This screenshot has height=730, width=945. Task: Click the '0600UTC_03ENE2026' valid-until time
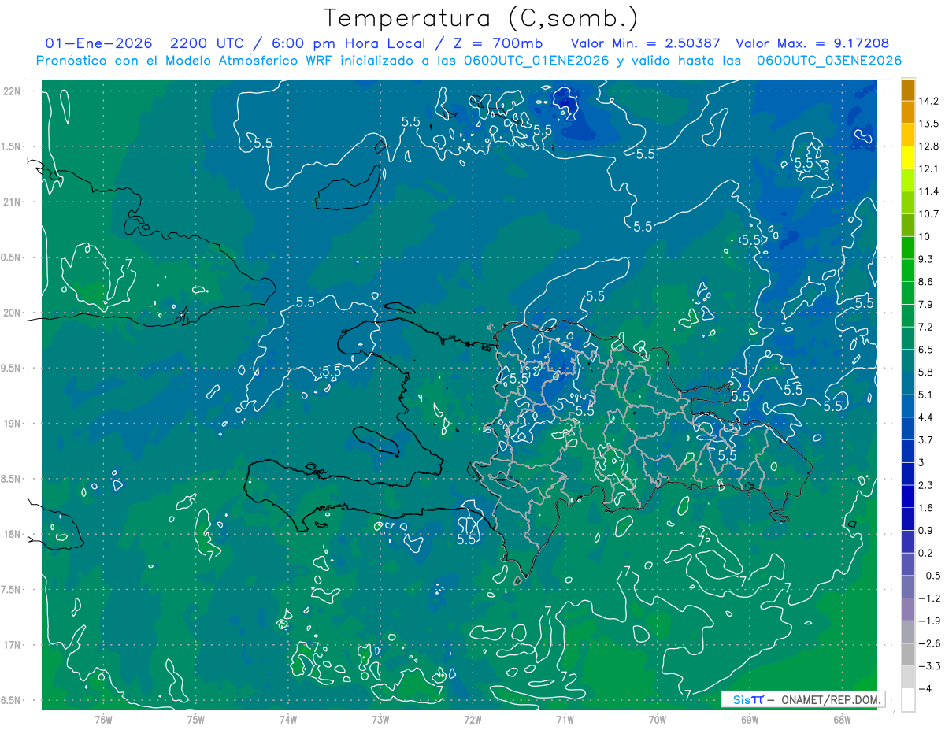click(x=828, y=61)
